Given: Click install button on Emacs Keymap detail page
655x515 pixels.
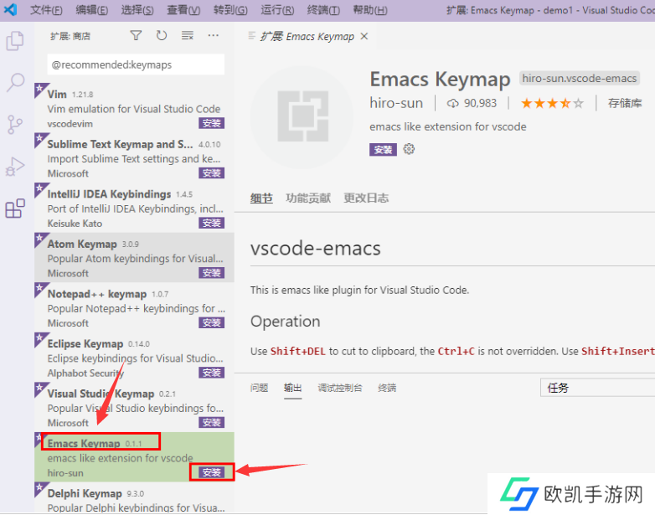Looking at the screenshot, I should pos(383,150).
